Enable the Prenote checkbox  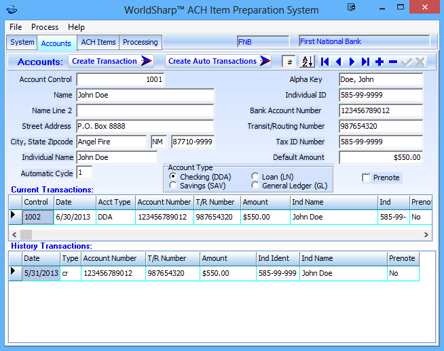point(367,178)
